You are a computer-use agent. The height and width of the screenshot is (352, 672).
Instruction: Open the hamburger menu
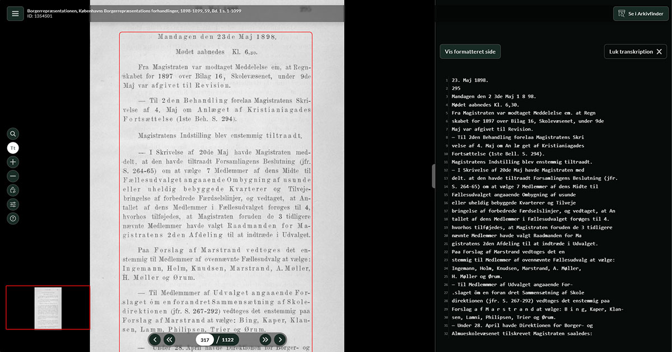(15, 13)
